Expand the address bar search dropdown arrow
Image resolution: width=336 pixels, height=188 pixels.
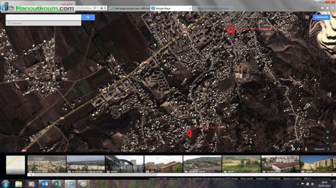98,8
